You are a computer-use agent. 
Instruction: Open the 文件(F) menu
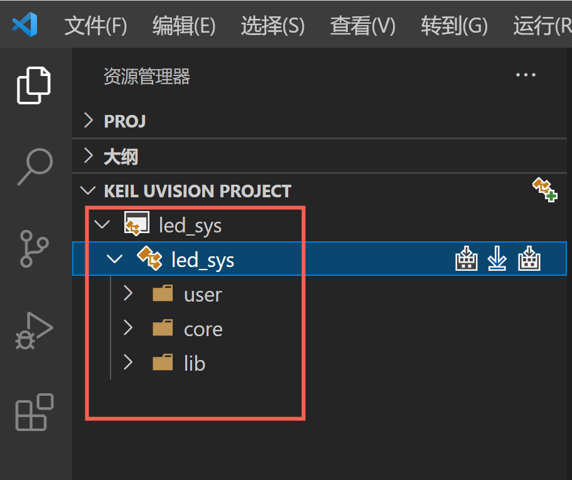[95, 26]
